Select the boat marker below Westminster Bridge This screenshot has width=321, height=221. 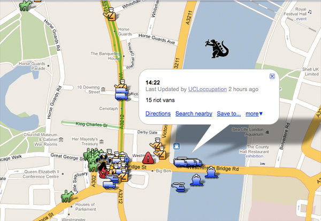[x=196, y=180]
